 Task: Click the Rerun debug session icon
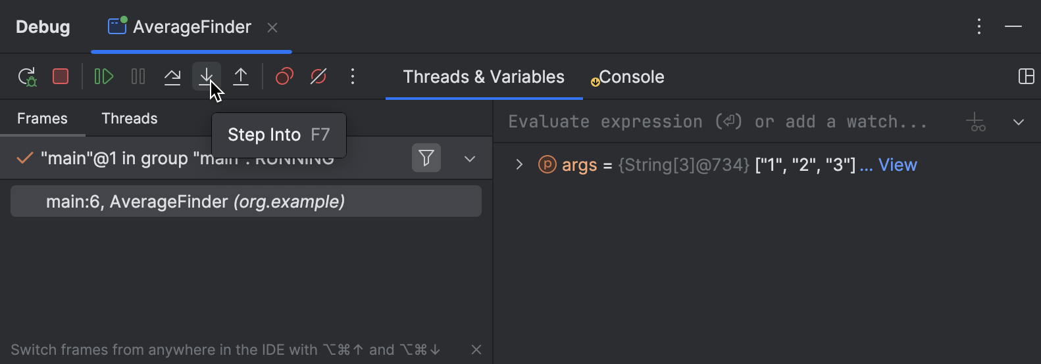coord(27,77)
